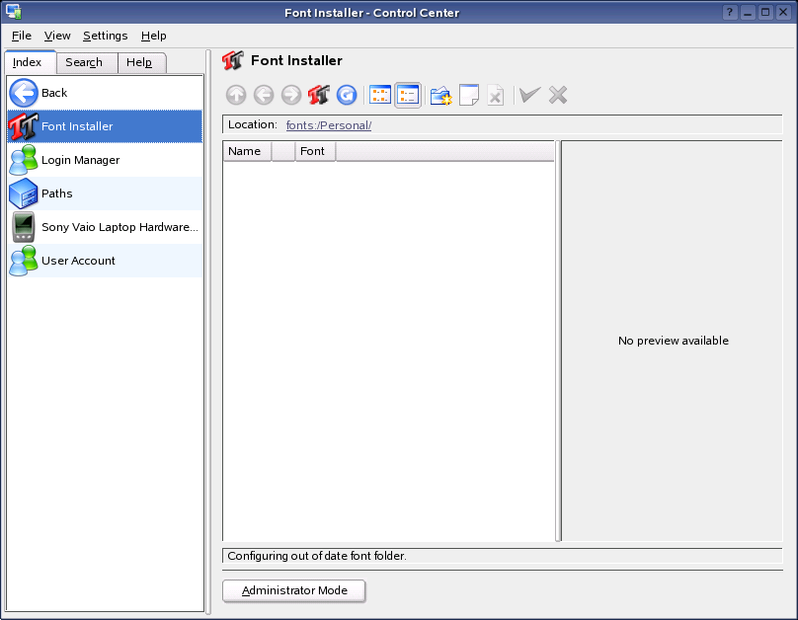Create a new font folder

[x=440, y=95]
